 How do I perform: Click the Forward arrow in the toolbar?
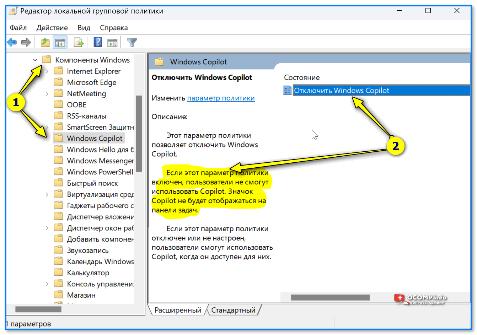[26, 43]
